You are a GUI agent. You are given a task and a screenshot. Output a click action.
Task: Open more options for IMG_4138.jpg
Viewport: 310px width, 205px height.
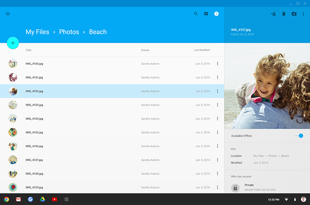pyautogui.click(x=217, y=173)
